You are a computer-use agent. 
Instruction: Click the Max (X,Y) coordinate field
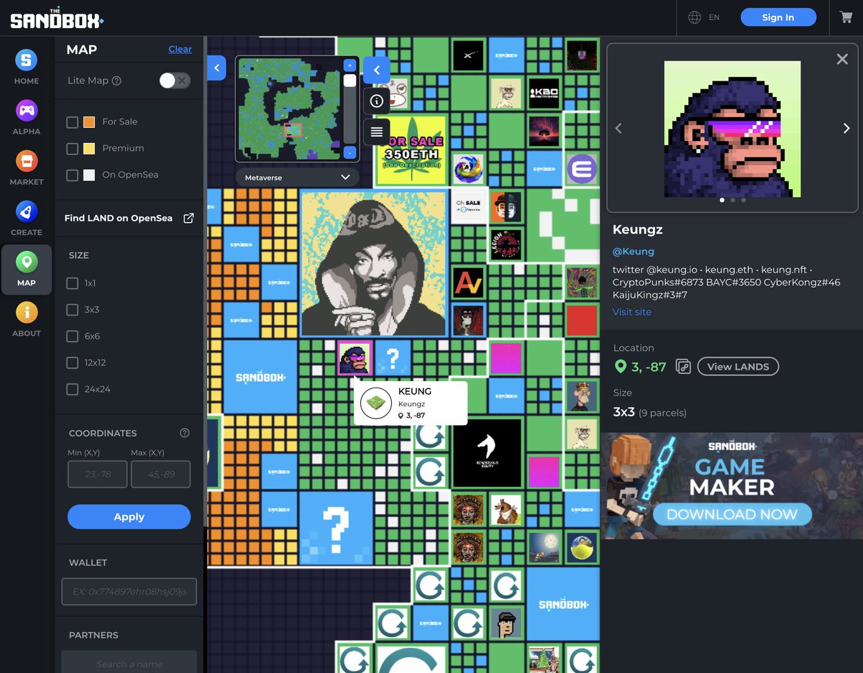(x=161, y=475)
